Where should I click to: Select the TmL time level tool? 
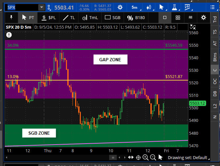click(90, 18)
